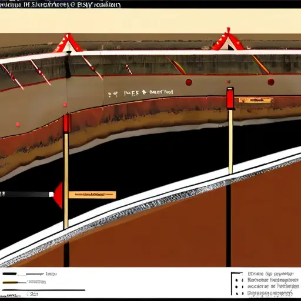The height and width of the screenshot is (301, 301).
Task: Select the pink dot on gray layer
Action: pyautogui.click(x=18, y=125)
